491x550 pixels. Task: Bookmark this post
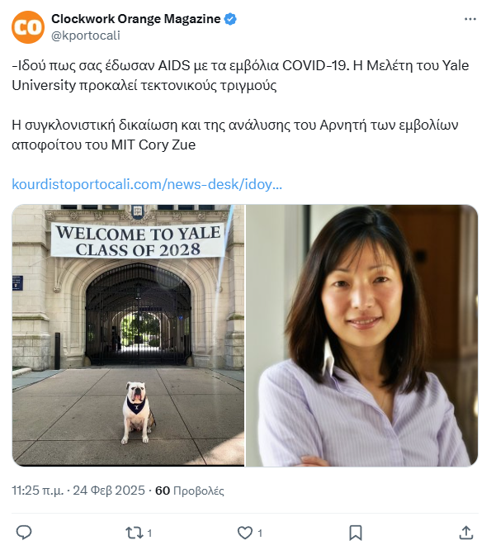[356, 533]
